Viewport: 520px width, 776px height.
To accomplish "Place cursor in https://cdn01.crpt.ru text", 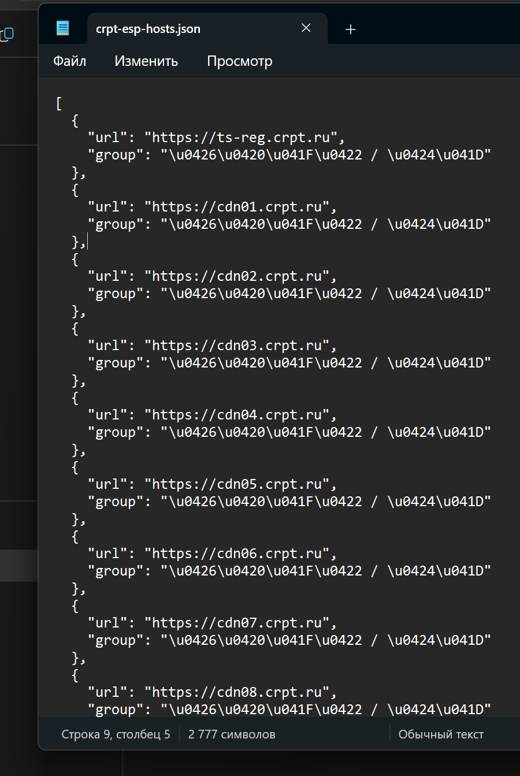I will pos(237,207).
